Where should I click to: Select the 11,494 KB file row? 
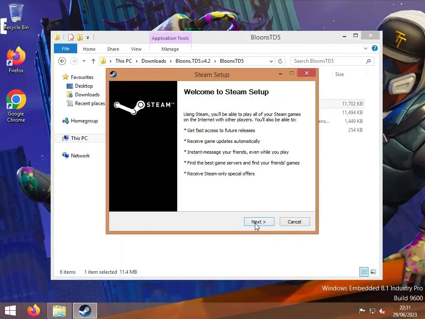(341, 112)
